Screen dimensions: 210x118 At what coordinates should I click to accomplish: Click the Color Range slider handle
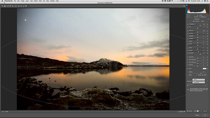pyautogui.click(x=188, y=85)
